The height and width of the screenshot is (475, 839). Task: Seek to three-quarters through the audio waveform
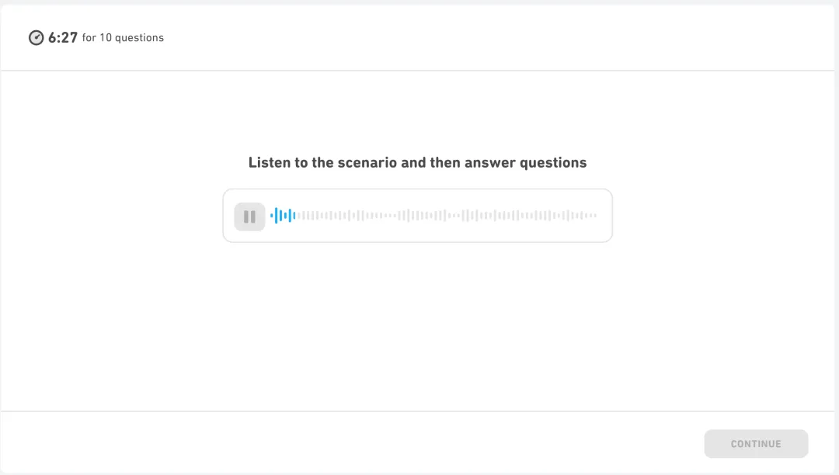(515, 216)
